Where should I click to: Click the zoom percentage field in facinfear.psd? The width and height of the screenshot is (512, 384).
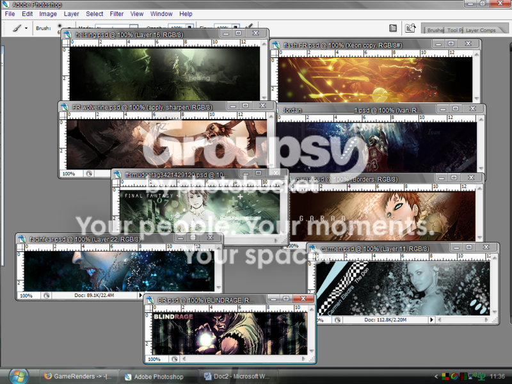click(x=29, y=296)
